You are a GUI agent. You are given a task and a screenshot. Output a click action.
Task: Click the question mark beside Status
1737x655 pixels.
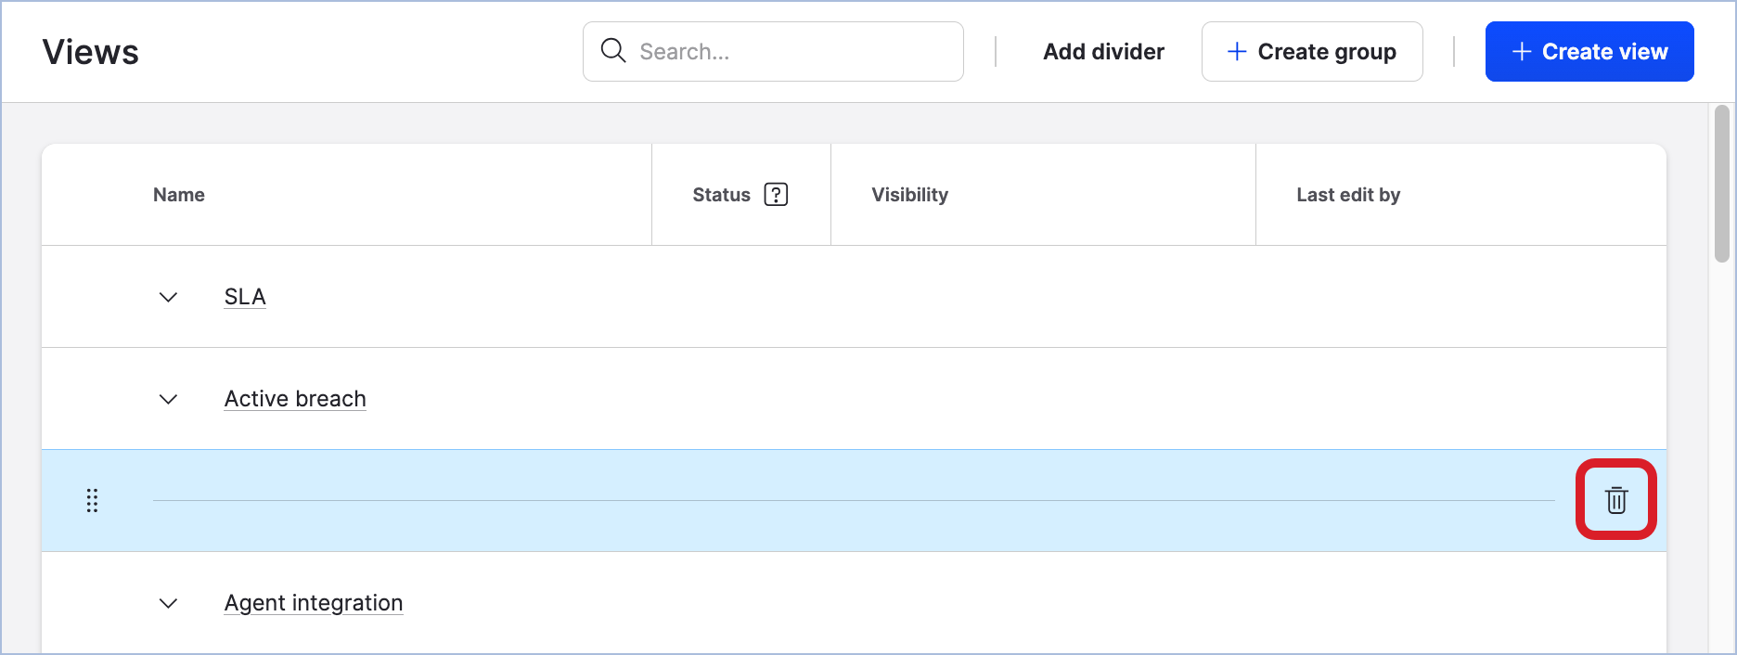tap(776, 194)
